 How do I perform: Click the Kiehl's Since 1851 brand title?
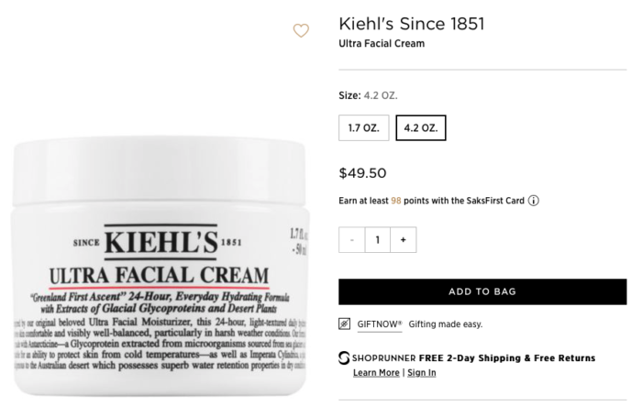coord(412,24)
